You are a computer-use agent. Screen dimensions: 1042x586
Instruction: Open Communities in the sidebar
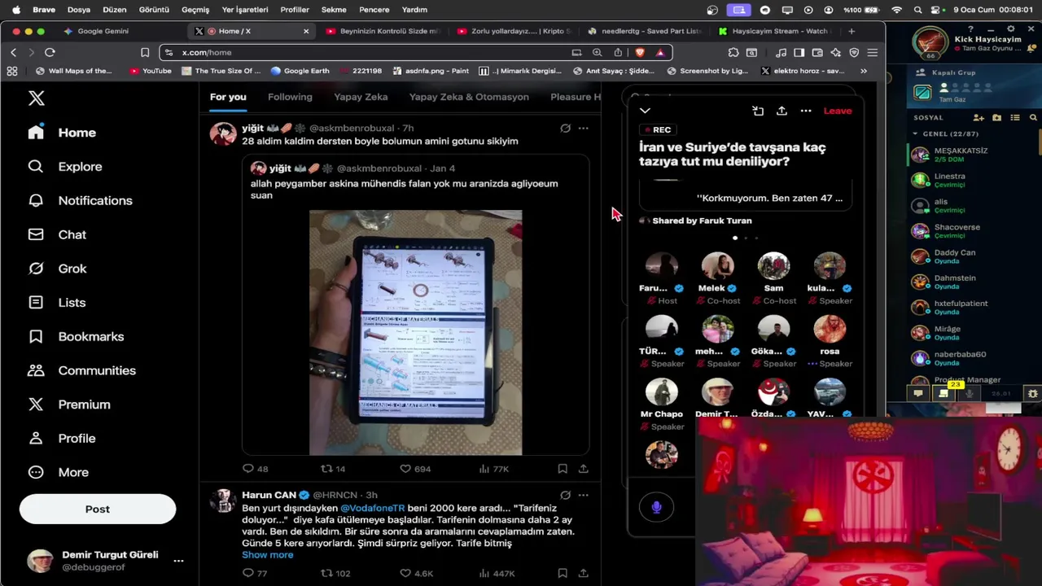[x=81, y=370]
